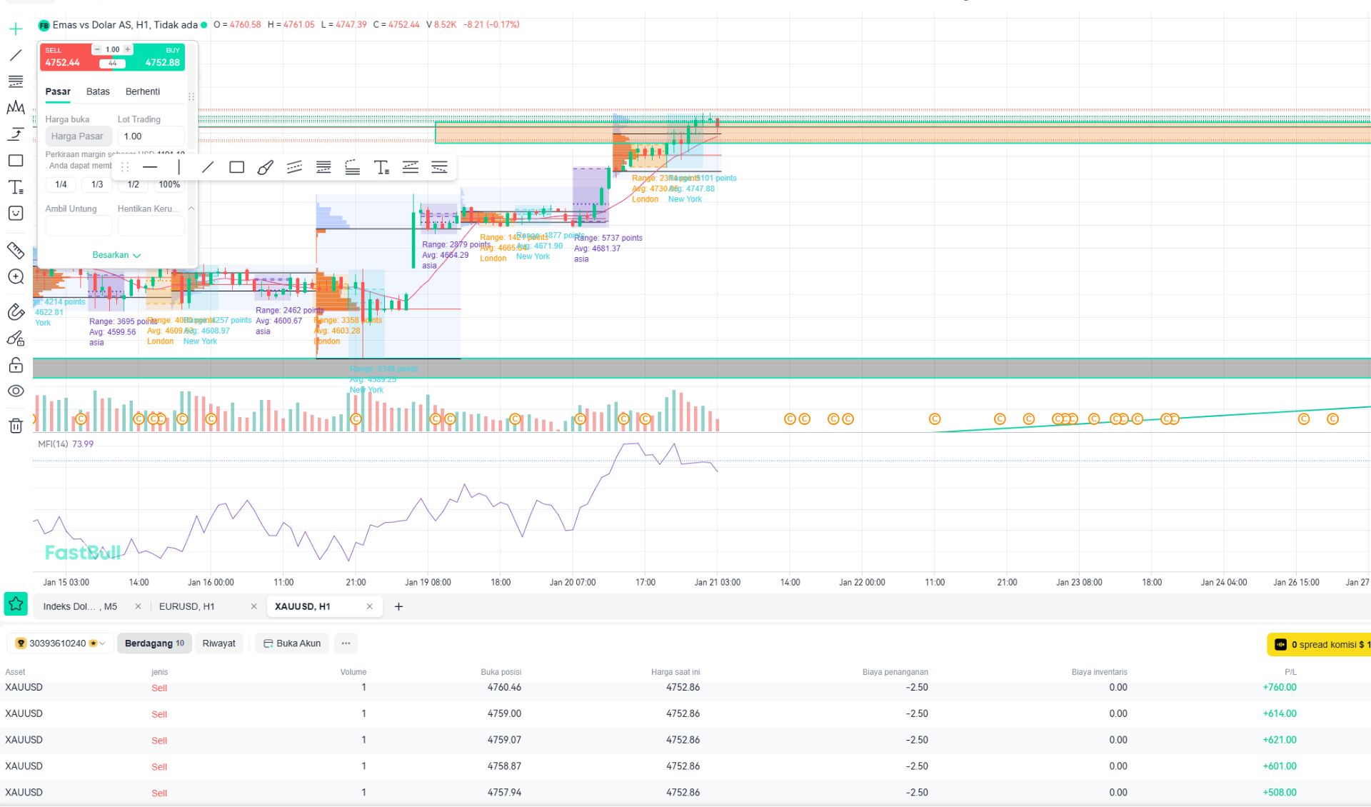Viewport: 1371px width, 807px height.
Task: Open the EURUSD, H1 chart tab
Action: tap(187, 606)
